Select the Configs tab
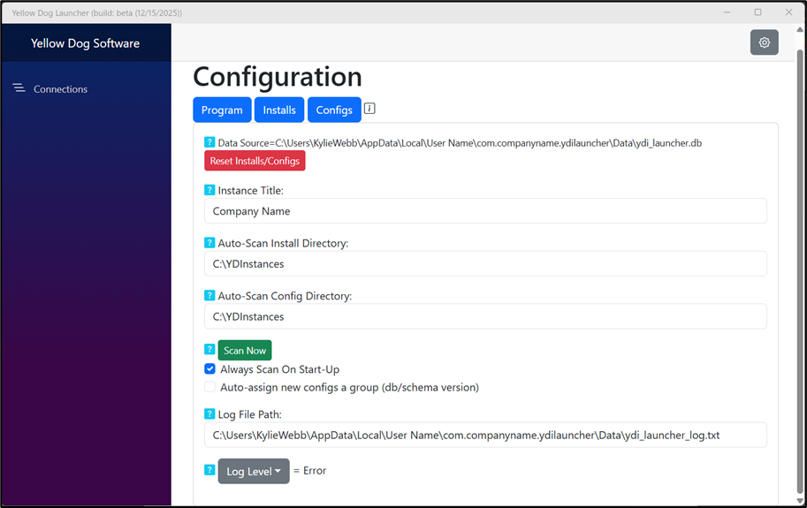Image resolution: width=807 pixels, height=508 pixels. coord(334,110)
